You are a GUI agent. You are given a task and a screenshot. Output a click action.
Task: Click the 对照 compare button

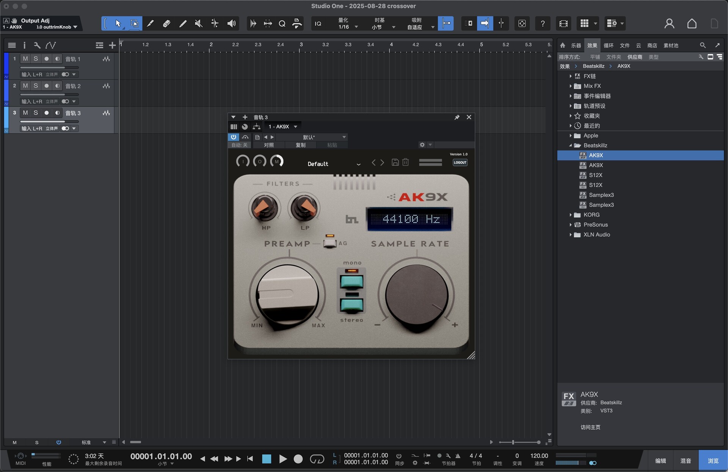pos(269,145)
